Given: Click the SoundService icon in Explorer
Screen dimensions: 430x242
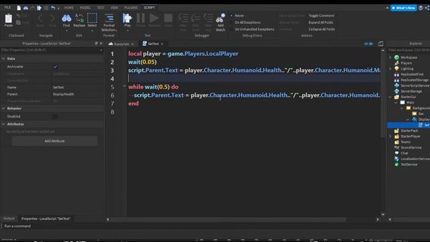Looking at the screenshot, I should 396,147.
